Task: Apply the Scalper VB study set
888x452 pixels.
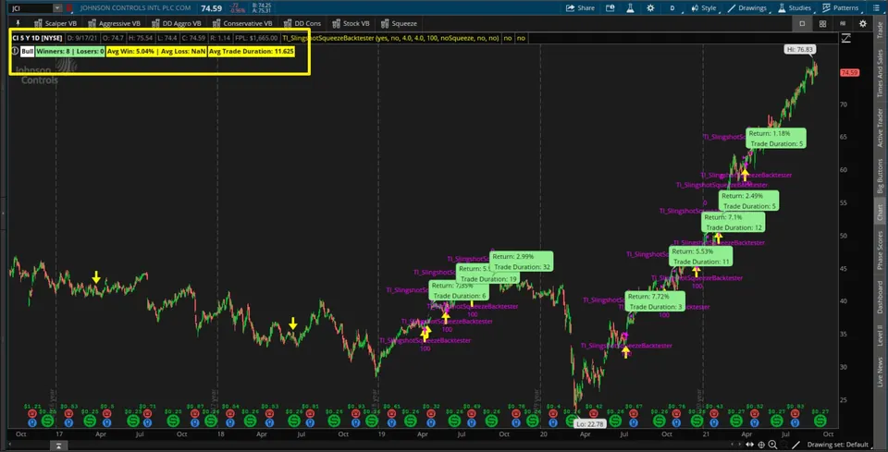Action: 55,23
